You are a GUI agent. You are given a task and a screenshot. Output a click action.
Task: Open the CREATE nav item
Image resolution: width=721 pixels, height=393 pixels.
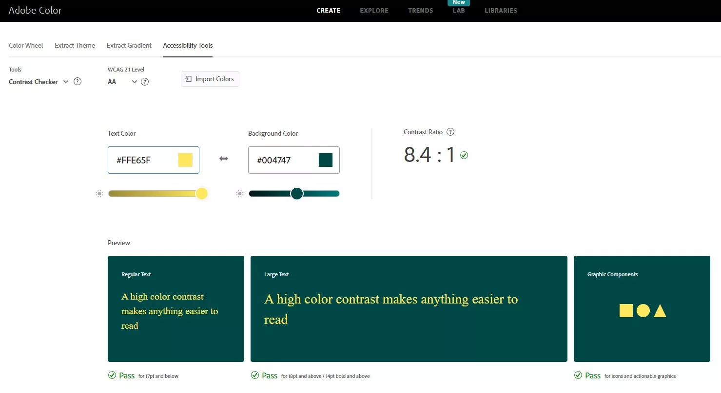(329, 10)
